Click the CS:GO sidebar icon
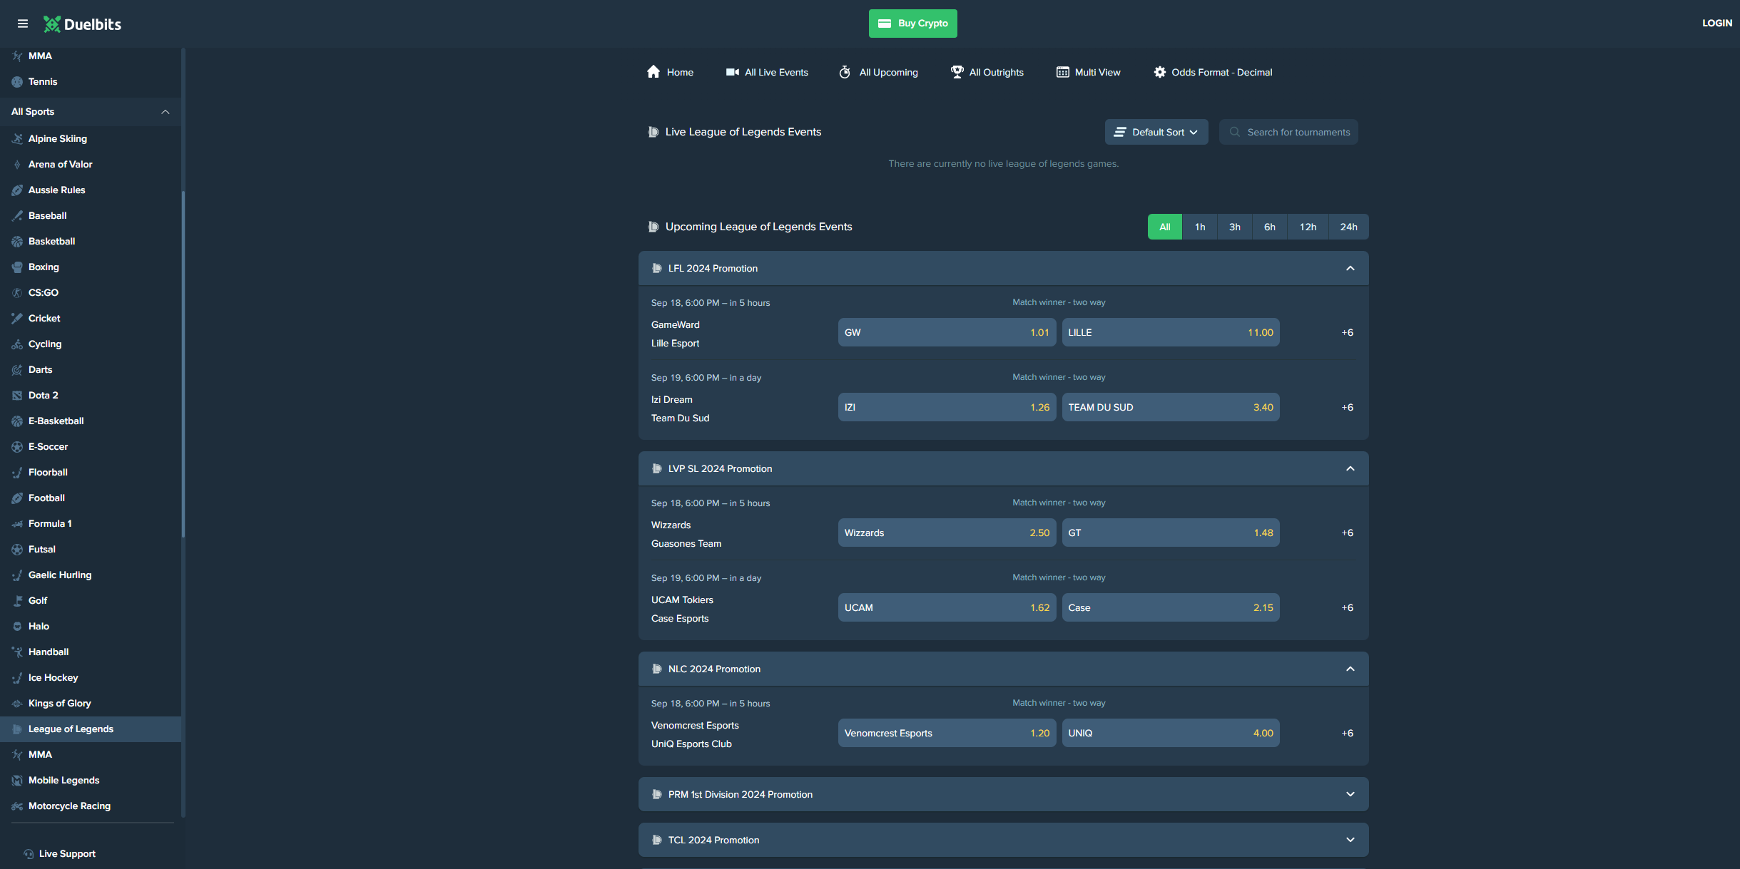The width and height of the screenshot is (1740, 869). pos(17,293)
